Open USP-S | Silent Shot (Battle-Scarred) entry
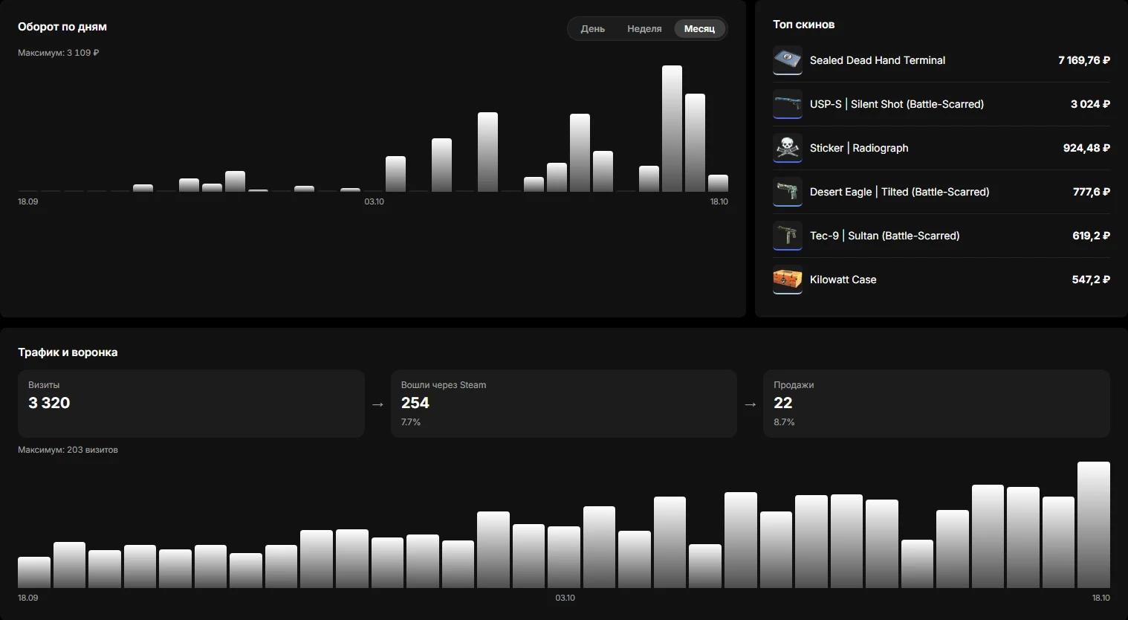The height and width of the screenshot is (620, 1128). point(896,104)
